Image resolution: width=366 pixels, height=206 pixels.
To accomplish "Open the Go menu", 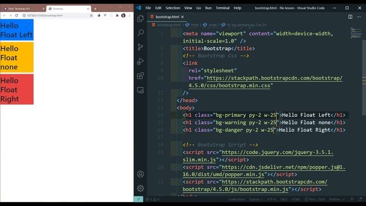I will tap(198, 8).
